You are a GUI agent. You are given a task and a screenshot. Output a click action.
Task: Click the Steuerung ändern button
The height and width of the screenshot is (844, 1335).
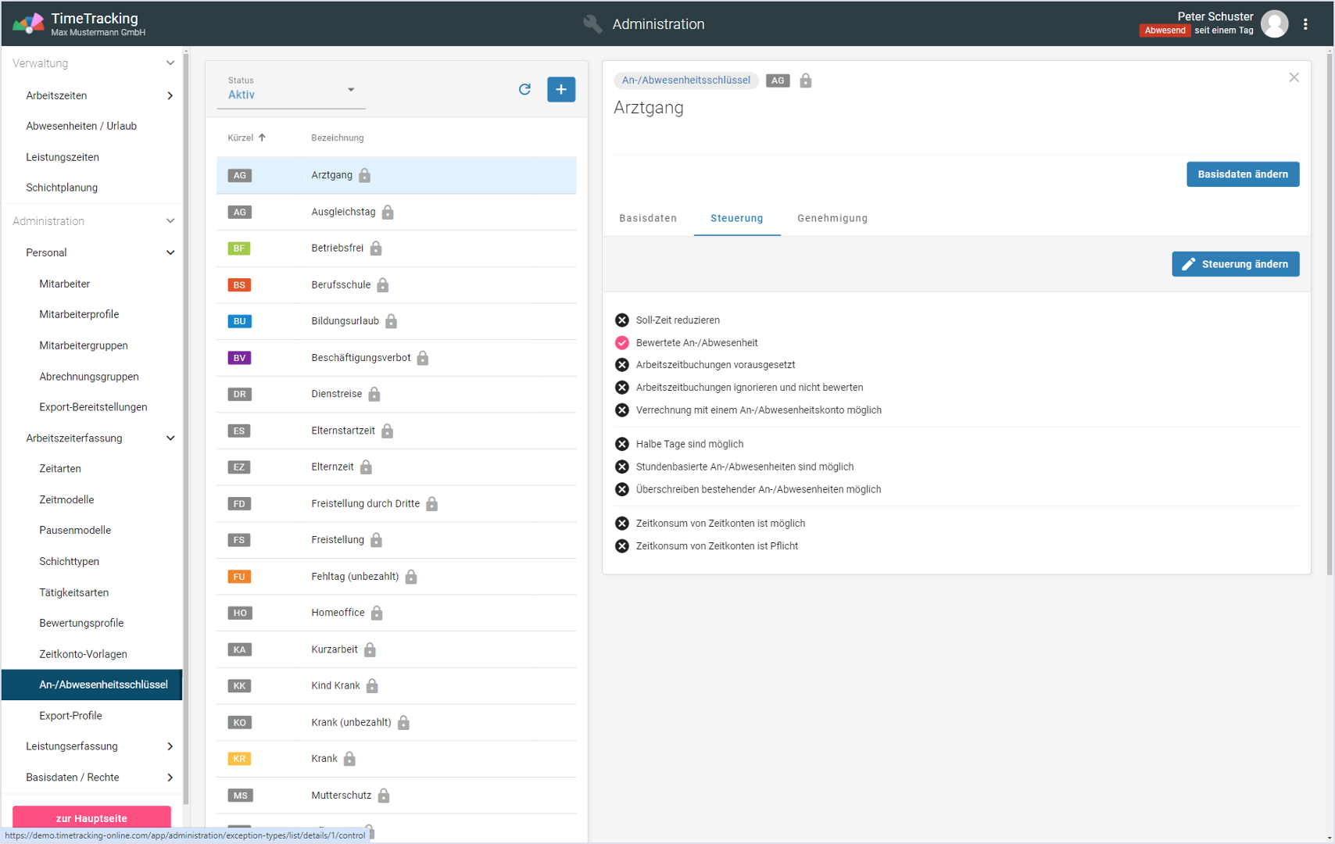click(x=1235, y=264)
